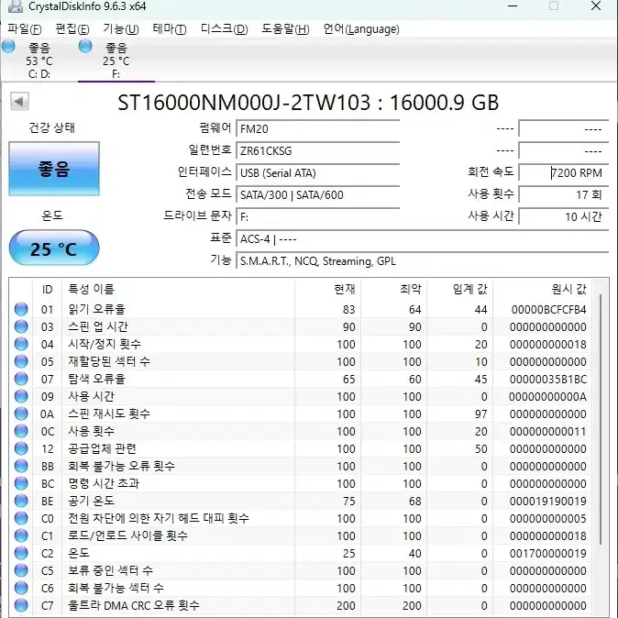618x618 pixels.
Task: Click status orb for attribute 01 읽기 오류율
Action: tap(21, 309)
